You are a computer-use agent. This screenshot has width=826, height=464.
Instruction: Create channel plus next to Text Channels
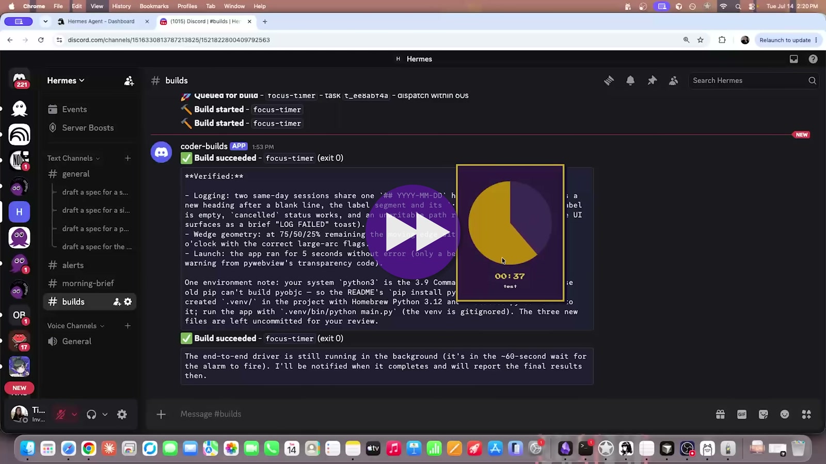point(128,158)
